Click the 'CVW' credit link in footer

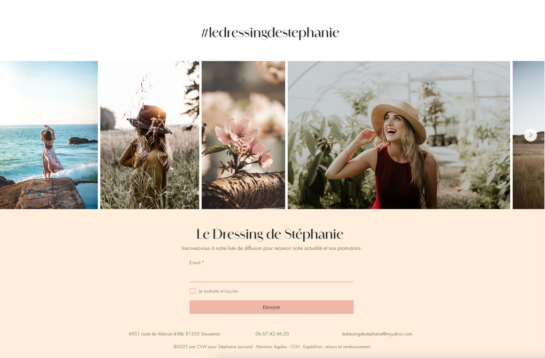[x=201, y=347]
